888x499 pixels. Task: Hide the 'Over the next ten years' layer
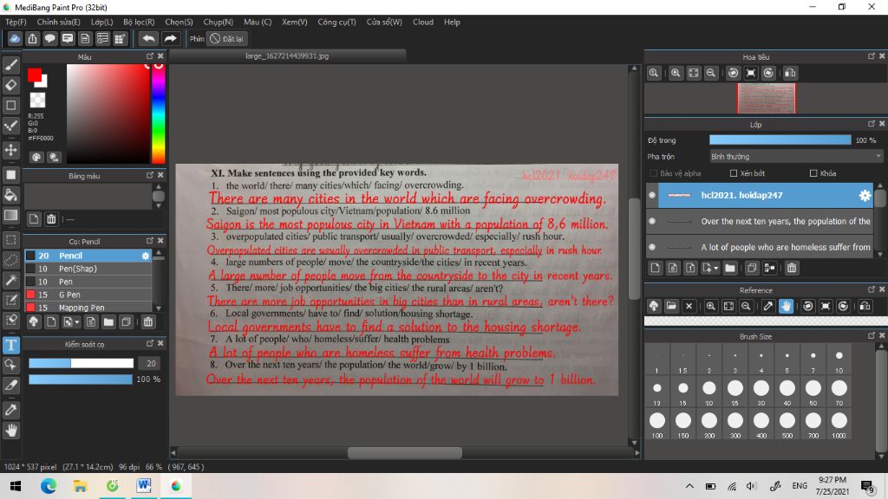(x=652, y=222)
